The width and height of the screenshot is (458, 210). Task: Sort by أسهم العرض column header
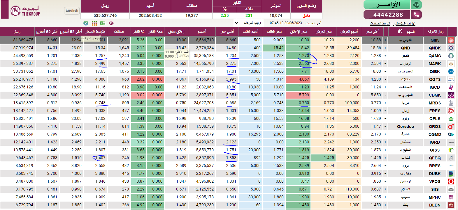click(349, 31)
